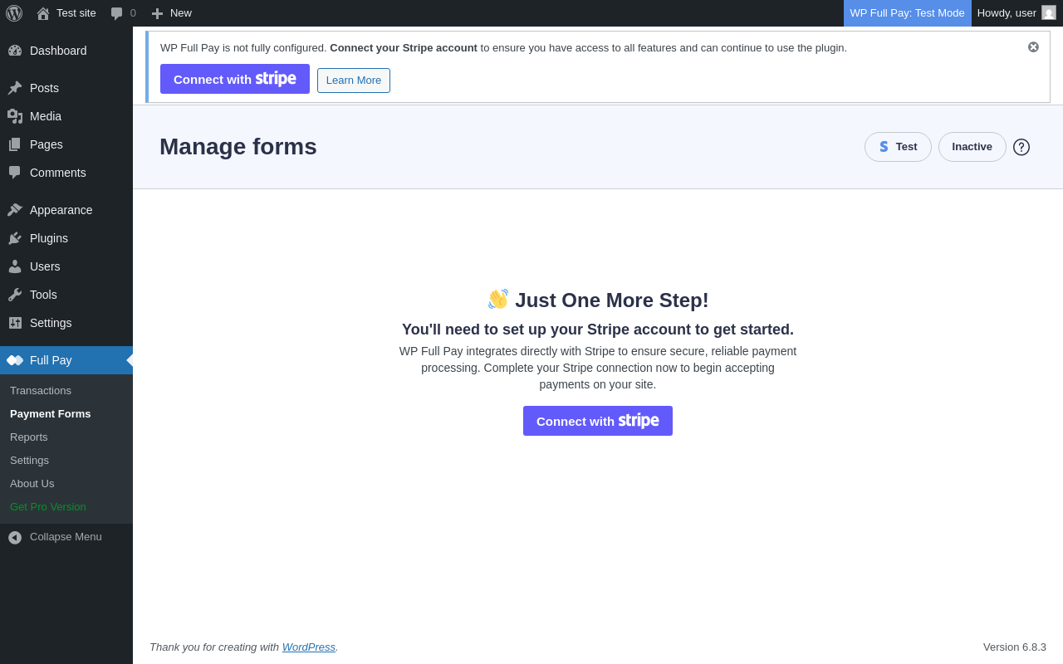Image resolution: width=1063 pixels, height=664 pixels.
Task: Click the Full Pay plugin icon
Action: point(15,360)
